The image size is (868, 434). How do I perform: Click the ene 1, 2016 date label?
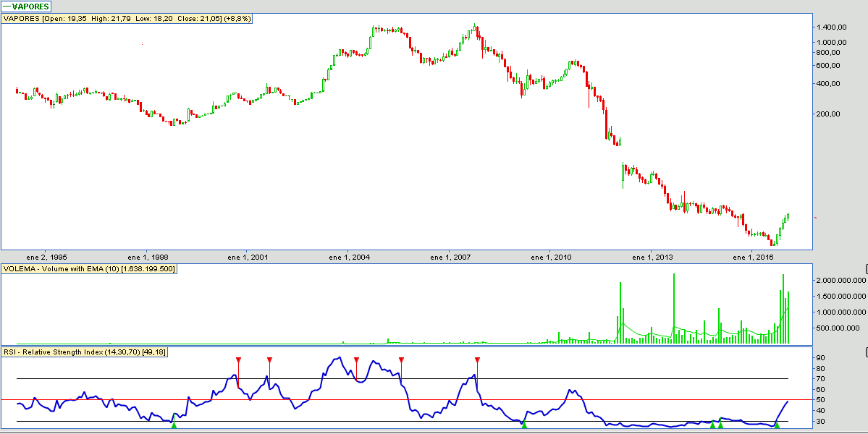pos(754,257)
